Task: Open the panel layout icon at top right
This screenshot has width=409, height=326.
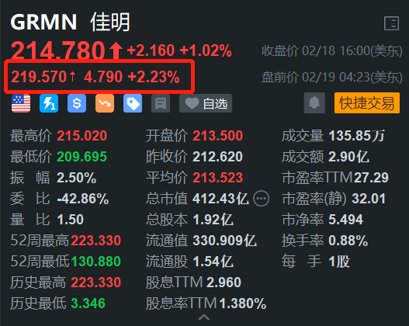Action: pos(391,23)
